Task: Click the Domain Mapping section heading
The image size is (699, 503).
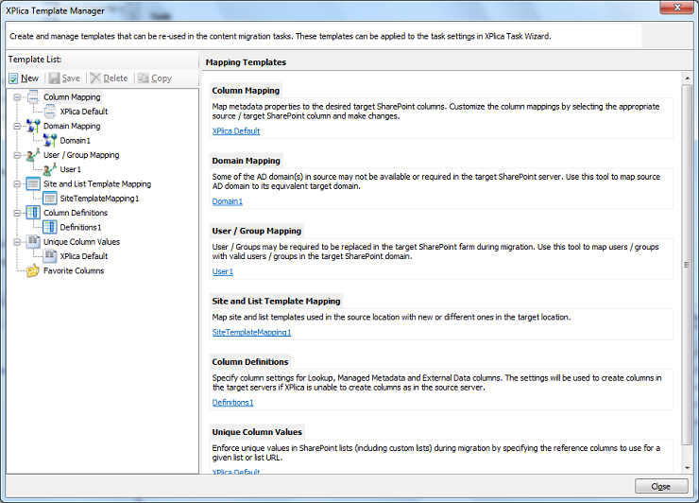Action: pyautogui.click(x=247, y=161)
